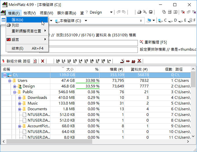Sort by 資料夾 (#) column header
Screen dimensions: 197x152
tap(137, 69)
